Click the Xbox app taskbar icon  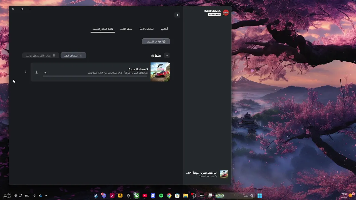tap(137, 196)
